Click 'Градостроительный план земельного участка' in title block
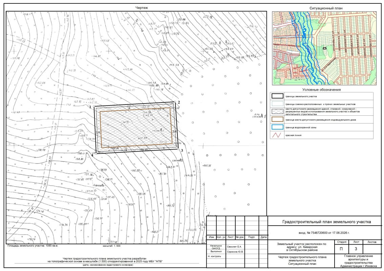384x271 pixels. tap(326, 222)
